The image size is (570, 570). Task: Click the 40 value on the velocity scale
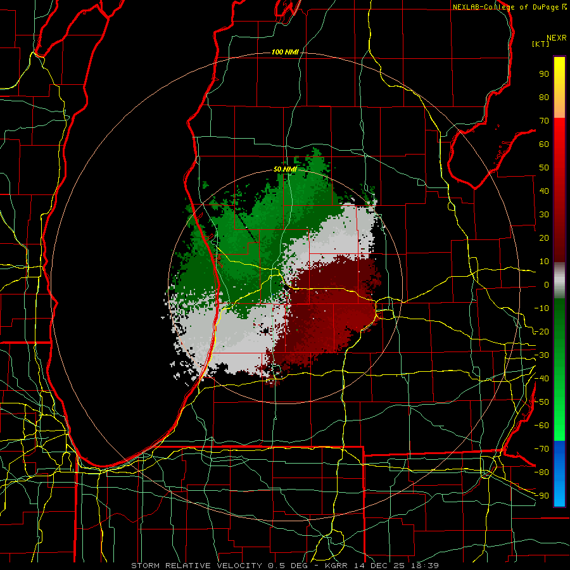point(544,191)
